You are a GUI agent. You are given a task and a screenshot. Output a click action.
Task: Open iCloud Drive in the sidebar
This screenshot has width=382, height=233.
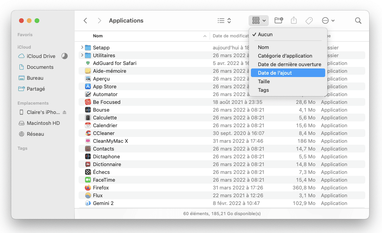41,56
